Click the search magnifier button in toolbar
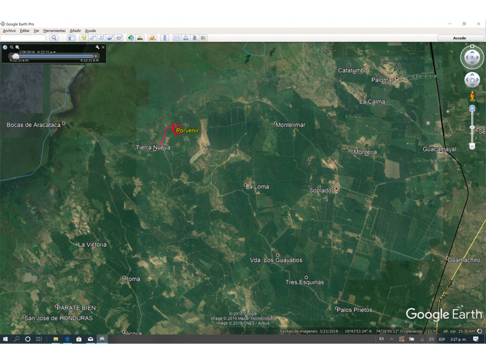 (54, 38)
